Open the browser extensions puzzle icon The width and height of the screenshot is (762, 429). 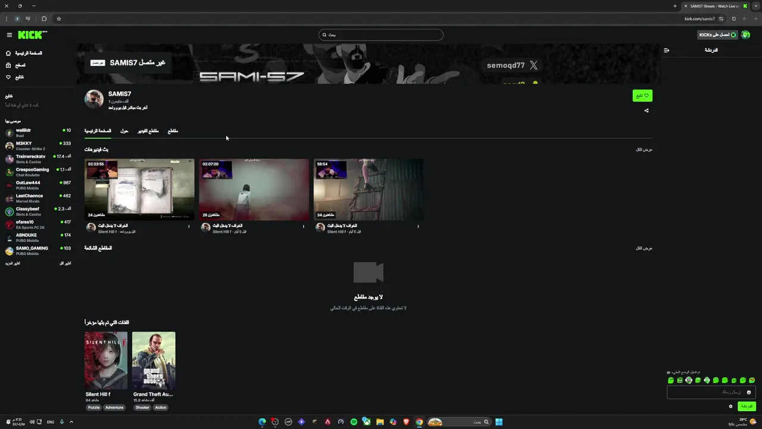44,18
